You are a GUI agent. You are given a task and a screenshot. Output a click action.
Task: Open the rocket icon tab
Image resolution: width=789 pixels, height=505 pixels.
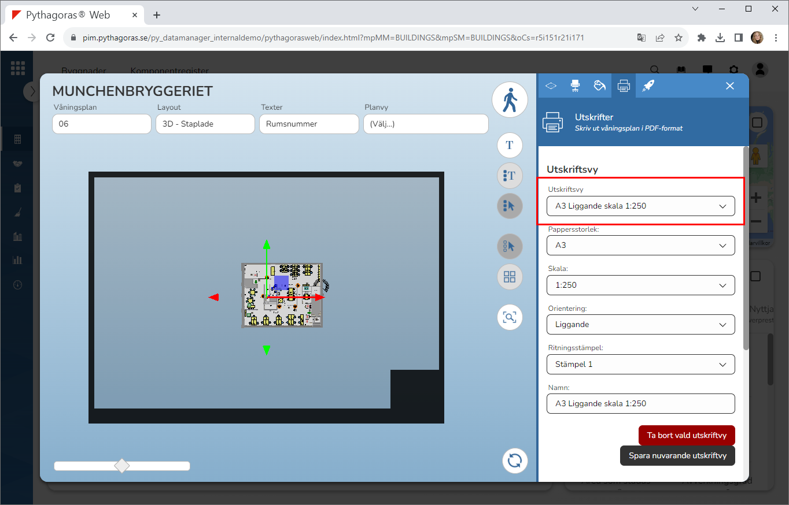pyautogui.click(x=648, y=86)
